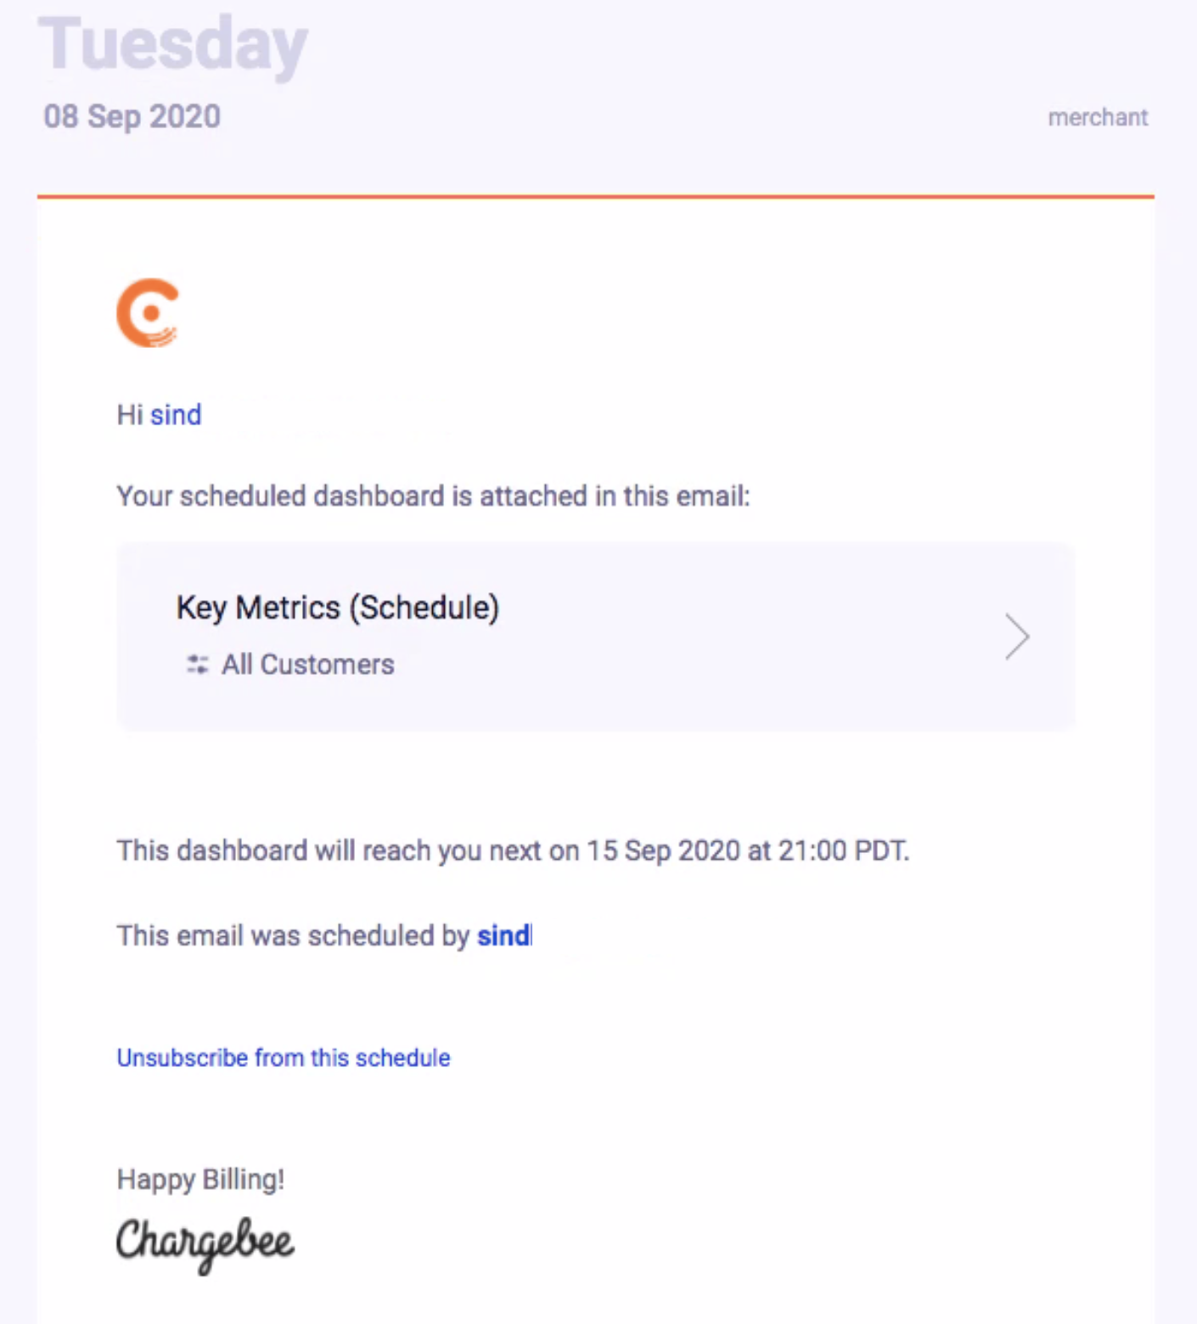Select the All Customers segment label
1197x1324 pixels.
[x=308, y=665]
